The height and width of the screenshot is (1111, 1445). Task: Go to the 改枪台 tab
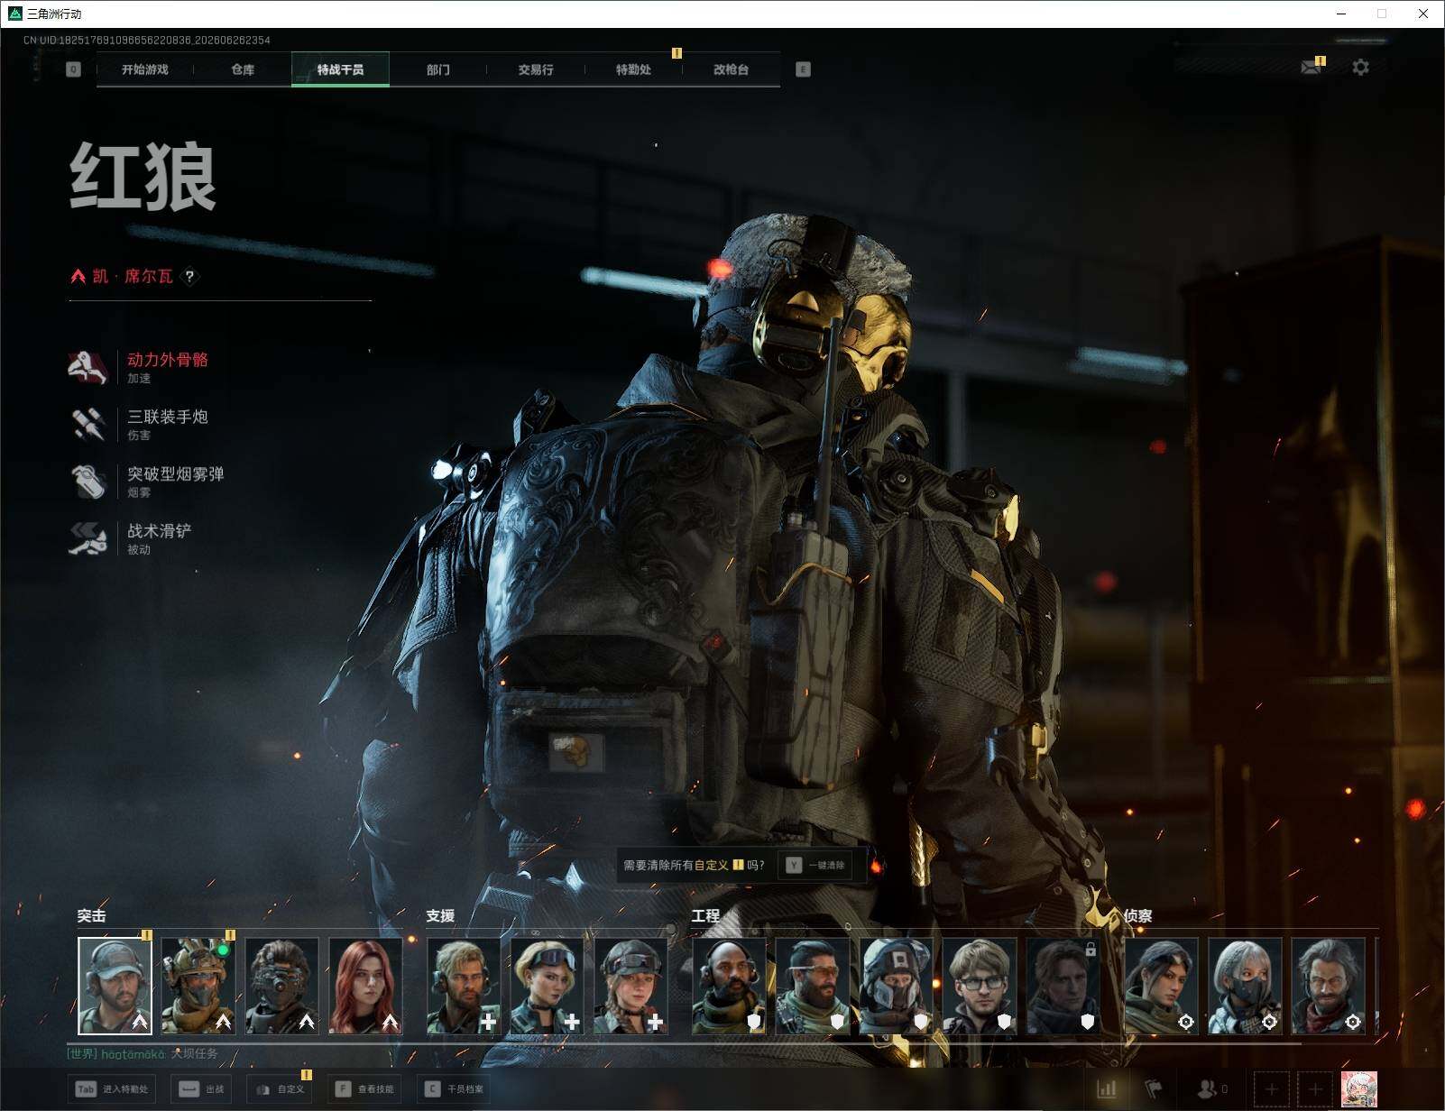click(731, 69)
